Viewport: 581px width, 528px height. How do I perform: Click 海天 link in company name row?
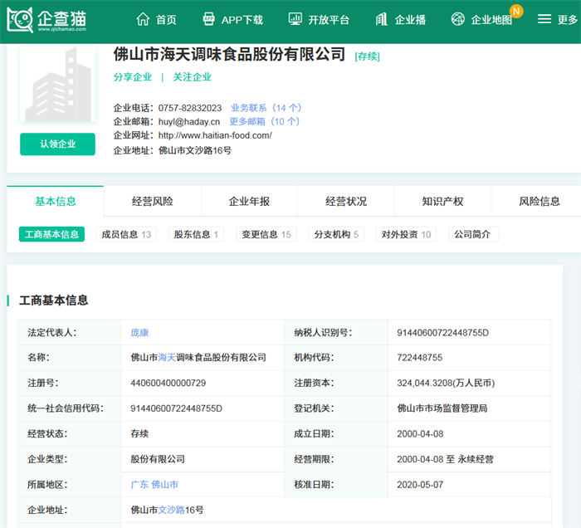click(167, 358)
